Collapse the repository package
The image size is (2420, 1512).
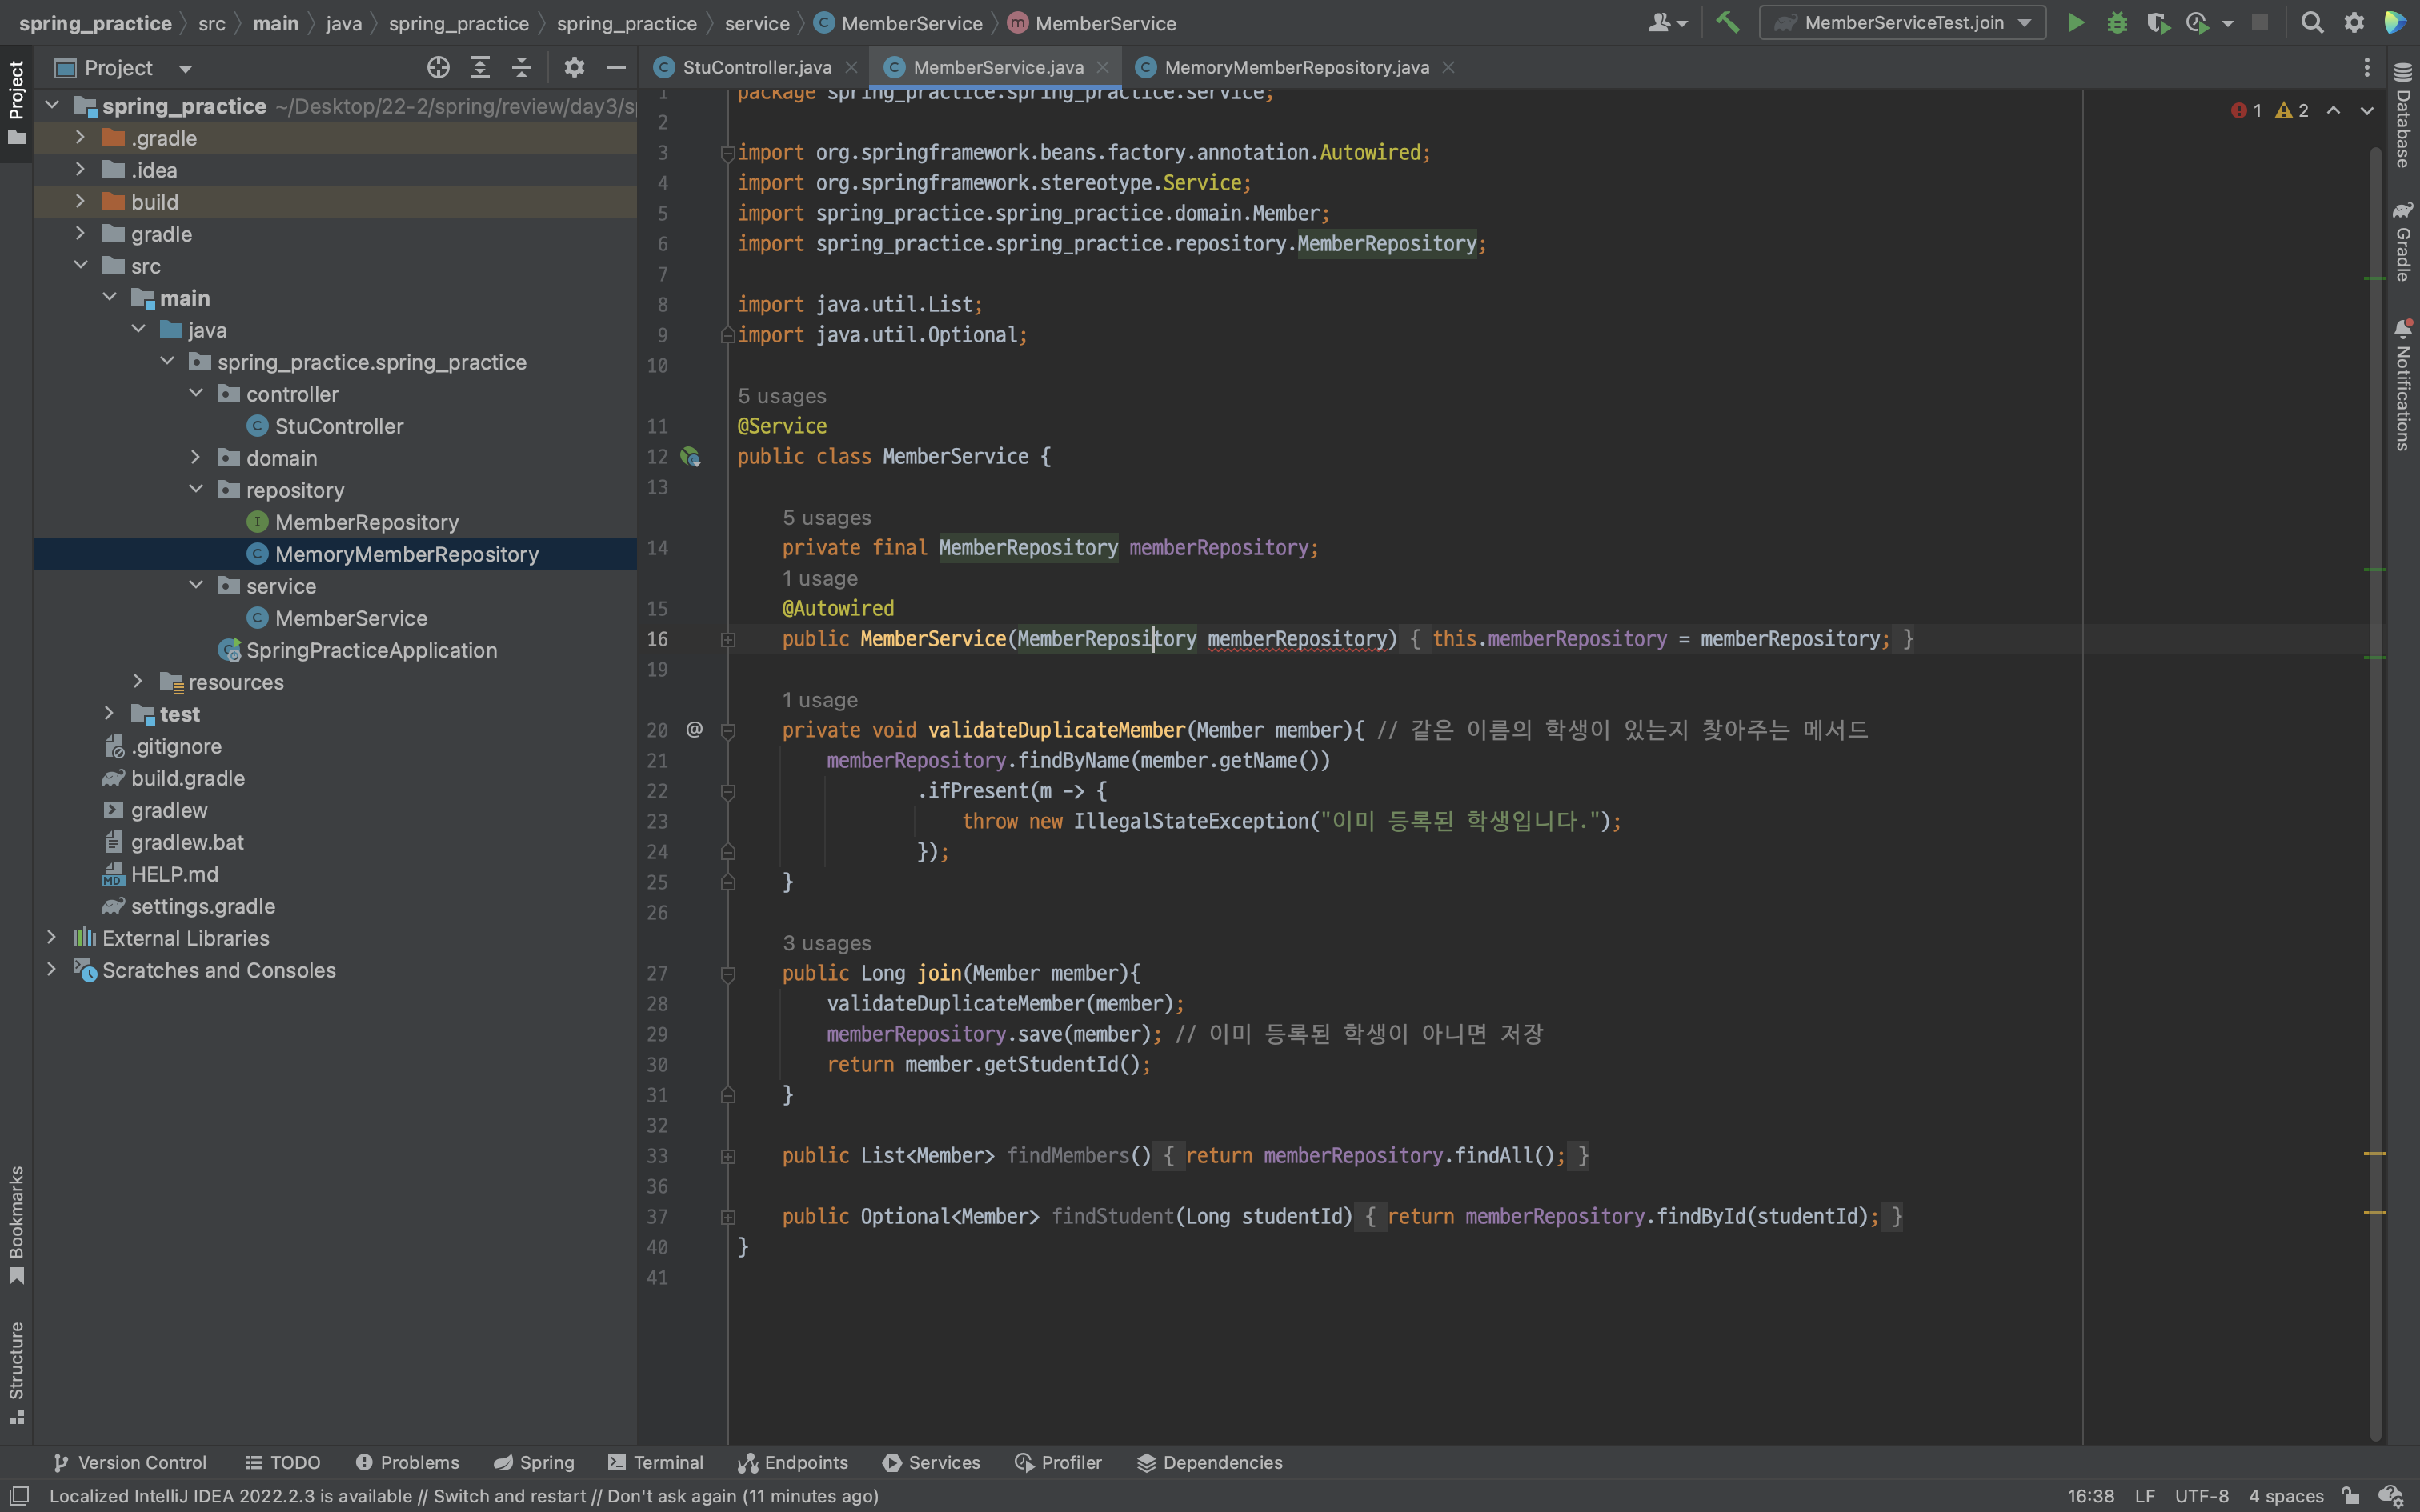coord(196,490)
